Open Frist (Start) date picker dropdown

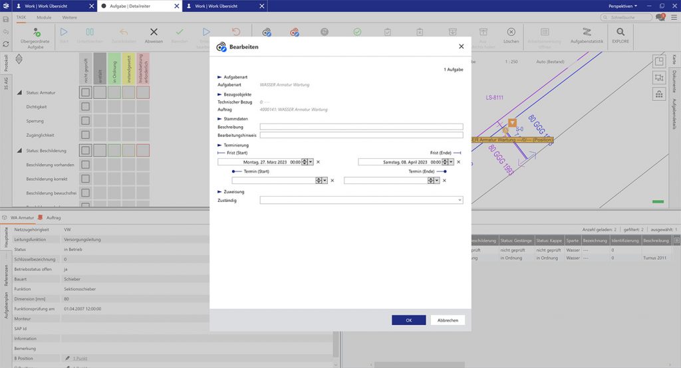pyautogui.click(x=312, y=161)
